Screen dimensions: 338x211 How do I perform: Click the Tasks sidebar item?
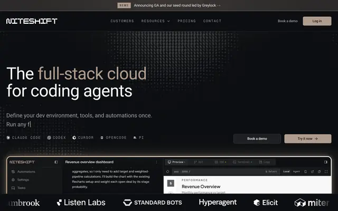tap(18, 188)
